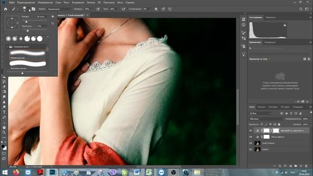Screen dimensions: 313x176
Task: Open the opacity value dropdown arrow
Action: [92, 9]
